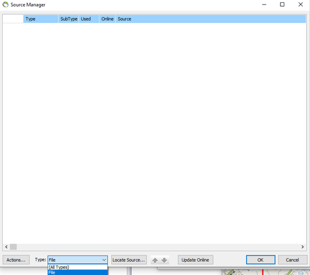Click the Locate Source... button
This screenshot has width=310, height=275.
click(x=129, y=260)
